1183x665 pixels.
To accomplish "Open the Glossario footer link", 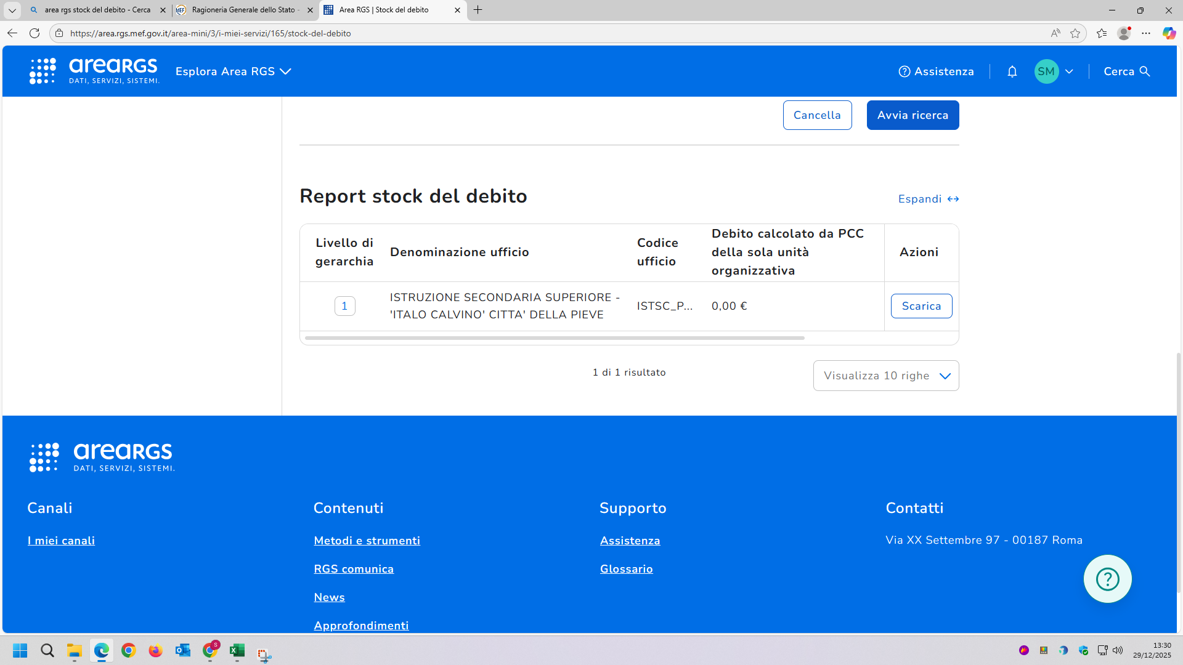I will coord(626,569).
